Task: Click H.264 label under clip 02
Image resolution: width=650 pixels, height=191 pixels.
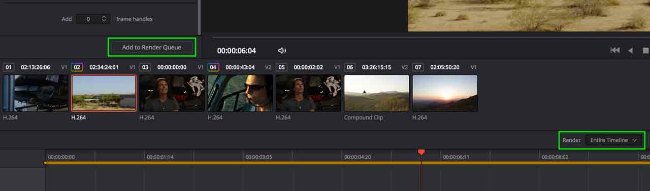Action: coord(79,118)
